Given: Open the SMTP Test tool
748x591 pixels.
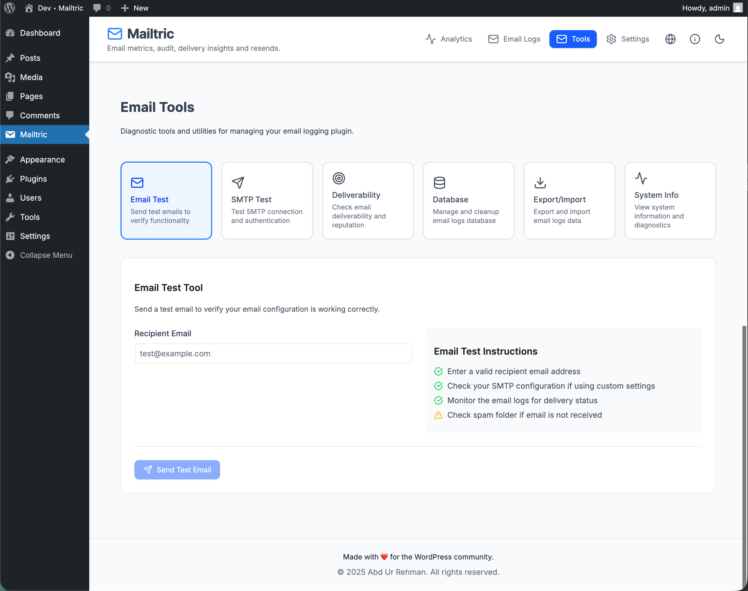Looking at the screenshot, I should pos(267,201).
